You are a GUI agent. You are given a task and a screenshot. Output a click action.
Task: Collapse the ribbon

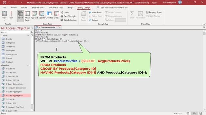point(204,24)
